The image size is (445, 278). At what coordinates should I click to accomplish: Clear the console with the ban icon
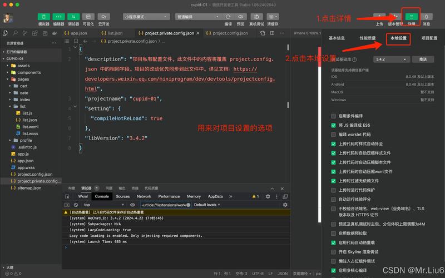(76, 205)
